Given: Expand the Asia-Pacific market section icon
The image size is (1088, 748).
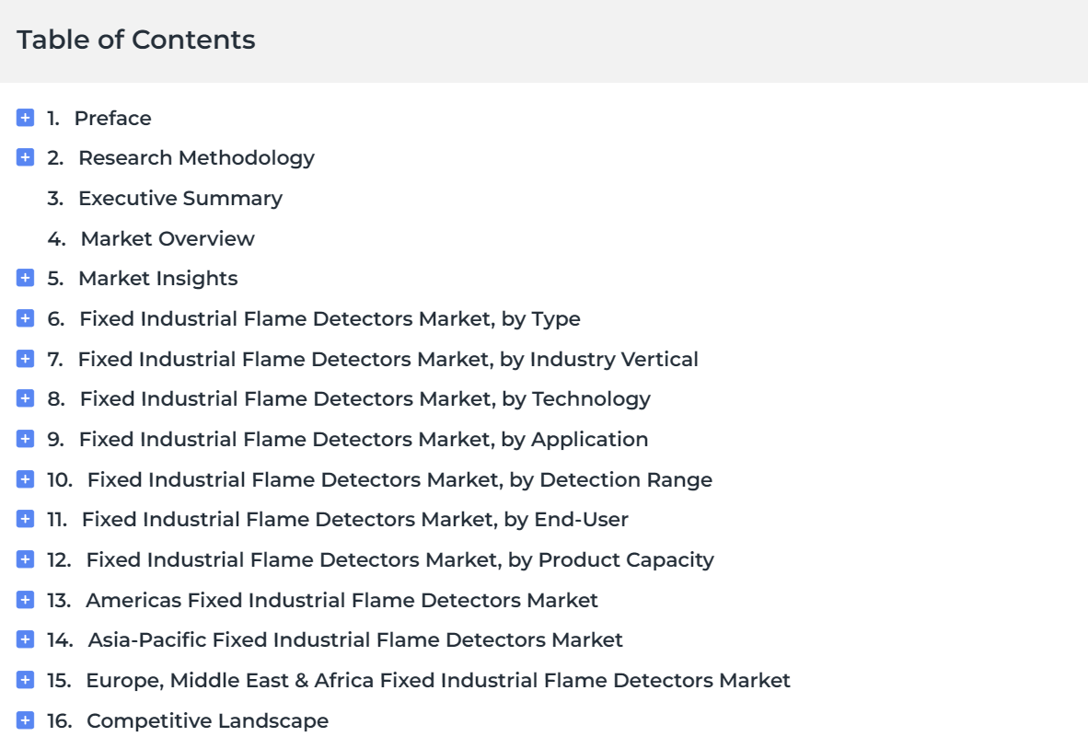Looking at the screenshot, I should click(25, 639).
